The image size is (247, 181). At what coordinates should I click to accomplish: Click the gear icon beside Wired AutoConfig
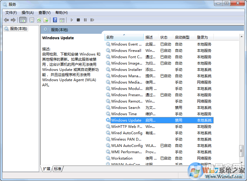[108, 133]
